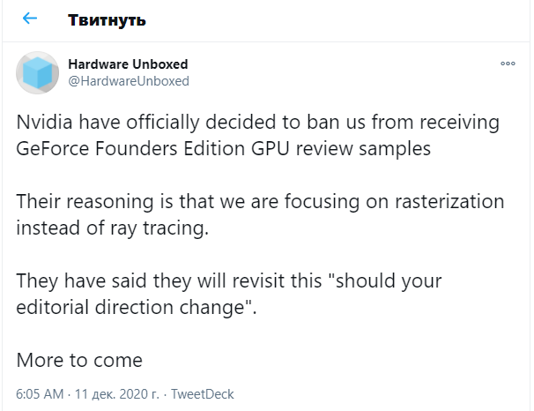The height and width of the screenshot is (411, 534).
Task: Click the Hardware Unboxed display name
Action: click(x=128, y=64)
